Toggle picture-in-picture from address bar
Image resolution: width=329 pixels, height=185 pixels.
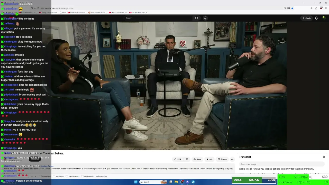tap(285, 8)
